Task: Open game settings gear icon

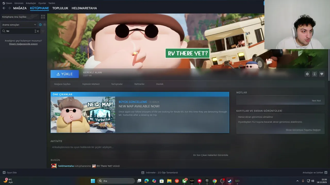Action: click(307, 74)
